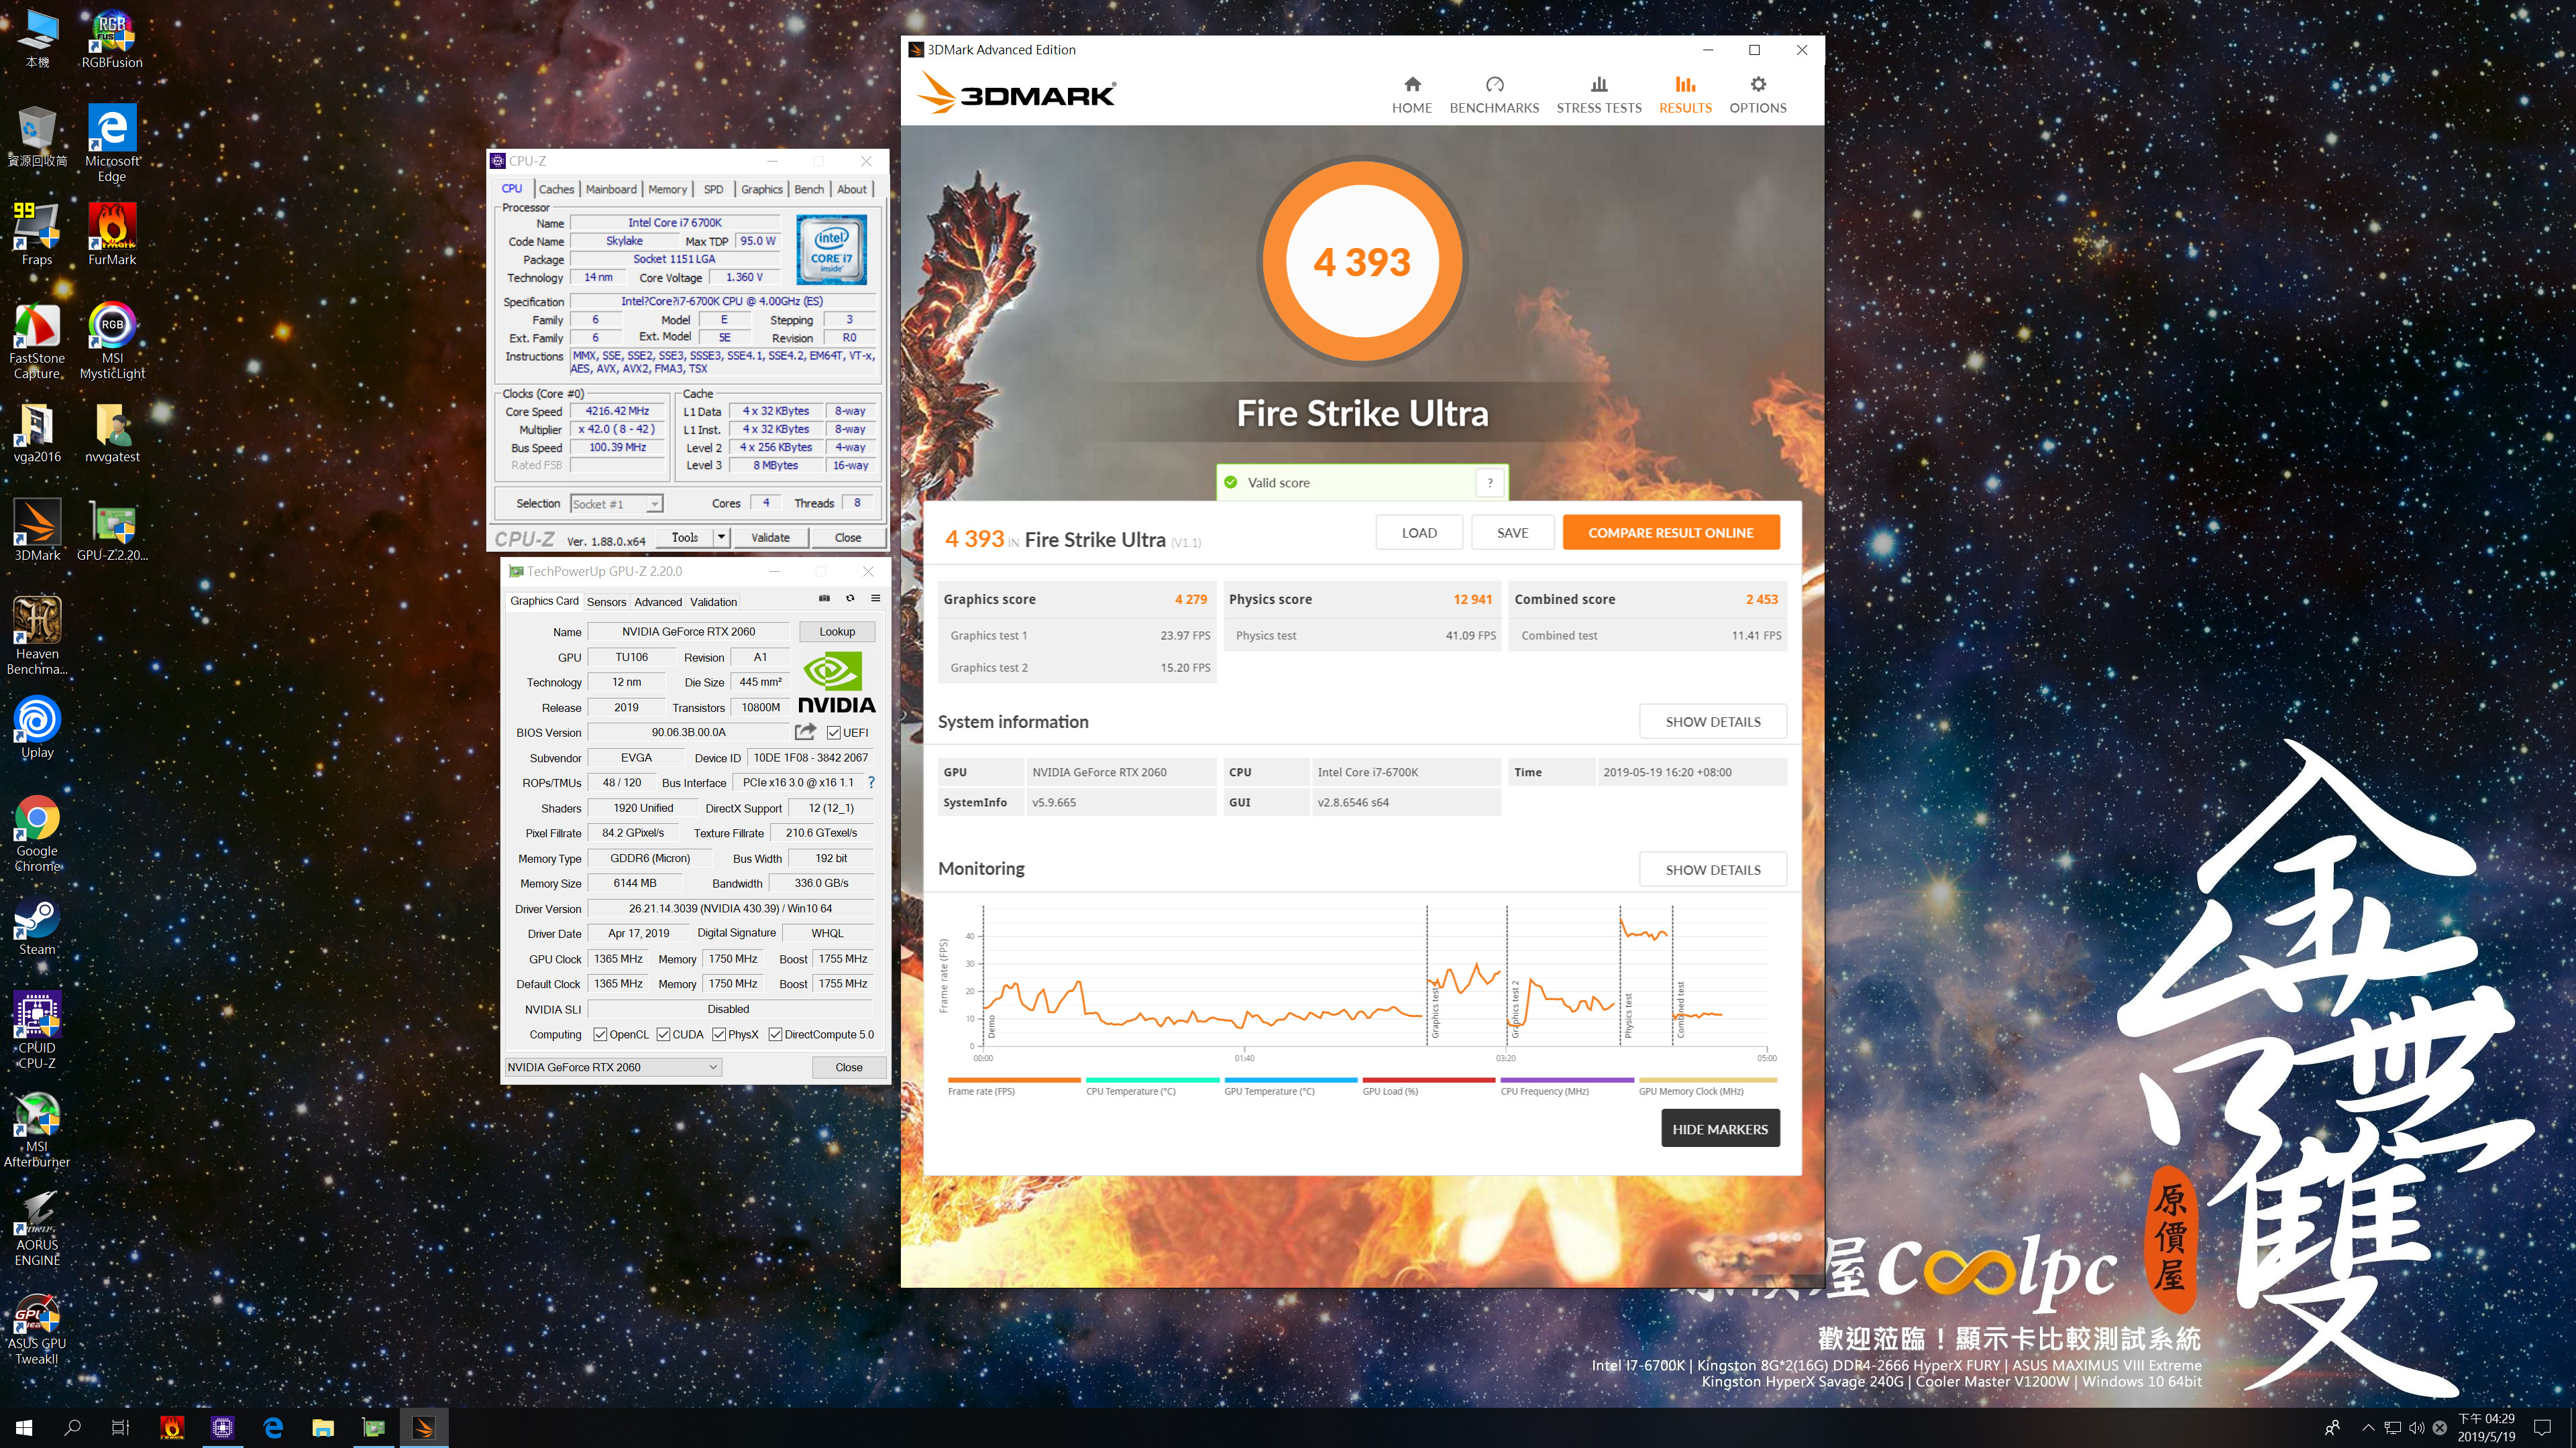
Task: Toggle UEFI checkbox in GPU-Z
Action: 833,733
